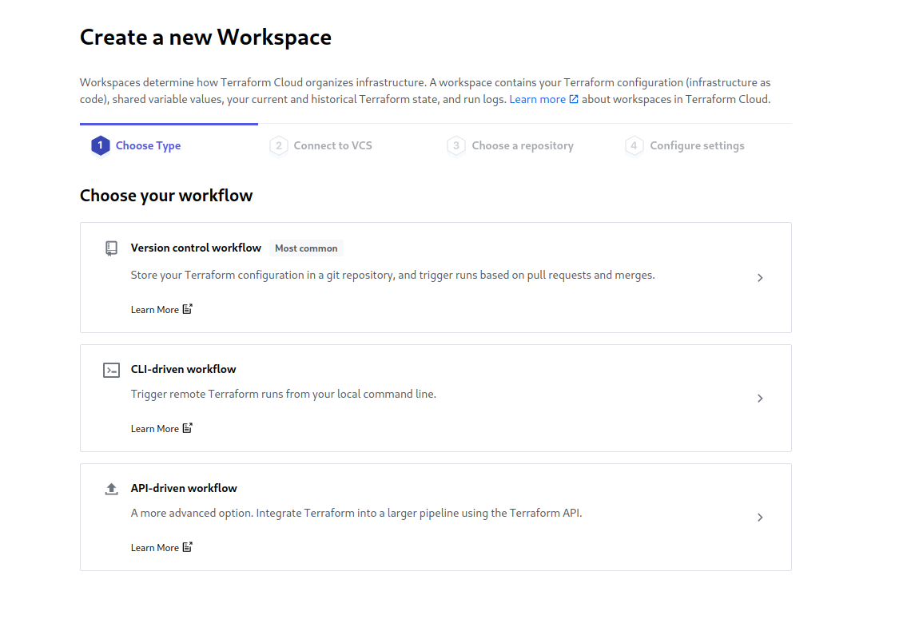
Task: Follow Learn More text under Version control workflow
Action: click(155, 310)
